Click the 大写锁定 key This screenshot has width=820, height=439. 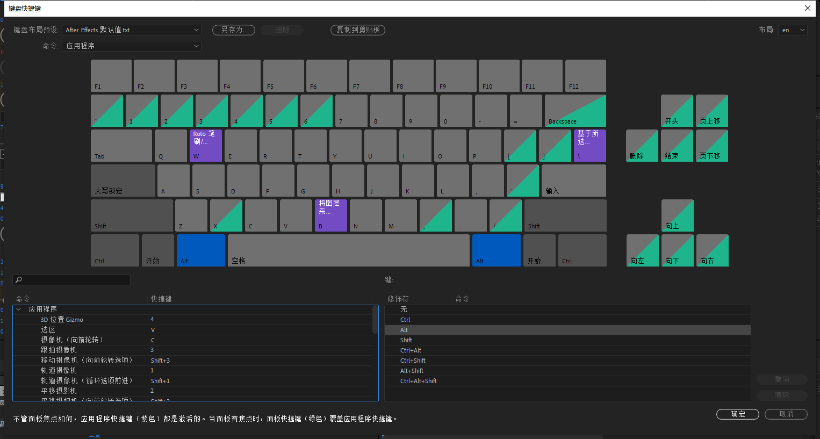(123, 181)
